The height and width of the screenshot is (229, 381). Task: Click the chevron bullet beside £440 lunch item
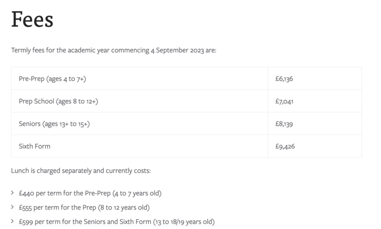click(12, 193)
